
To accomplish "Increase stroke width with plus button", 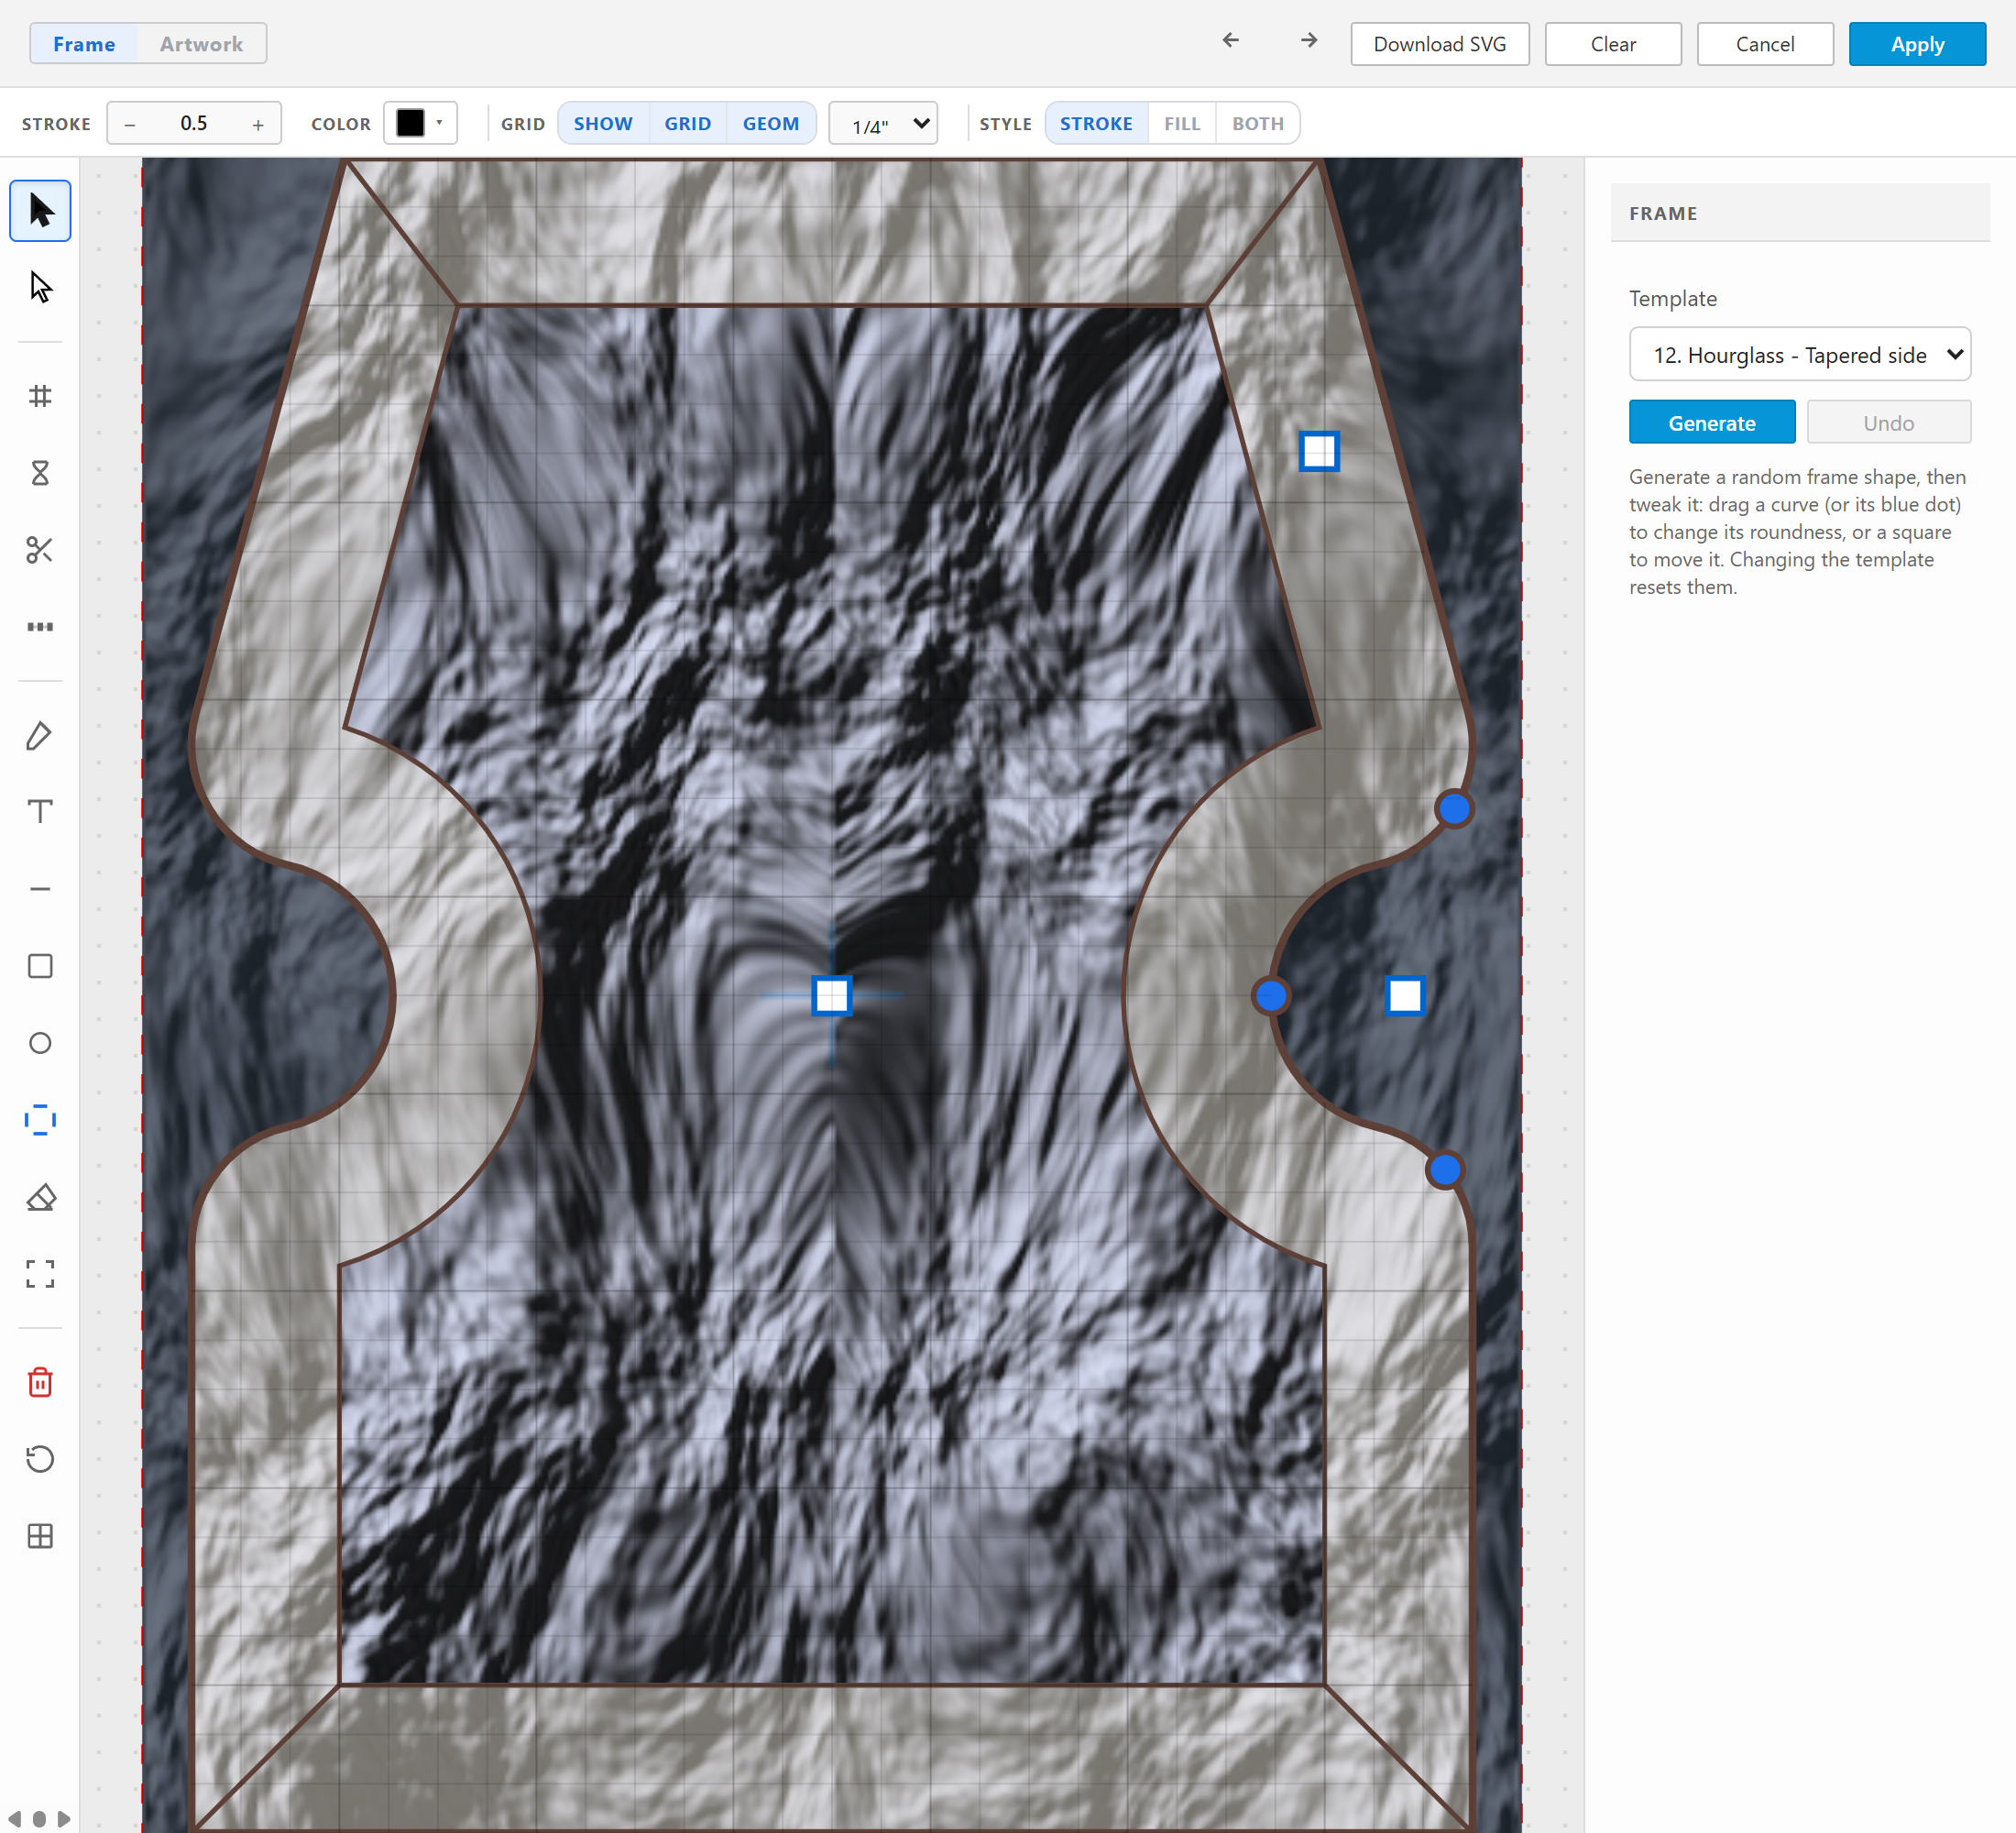I will pos(258,124).
